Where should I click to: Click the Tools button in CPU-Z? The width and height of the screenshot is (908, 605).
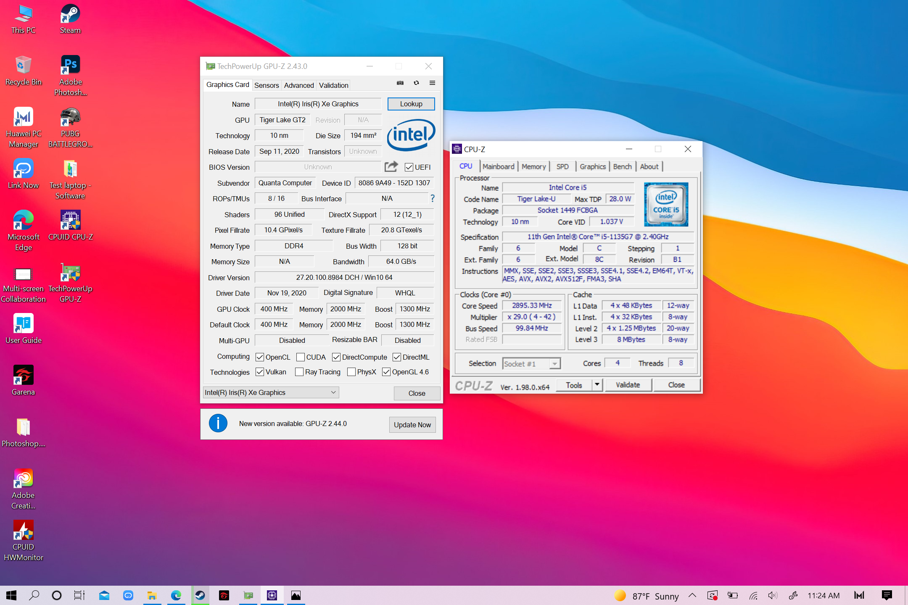[x=574, y=385]
